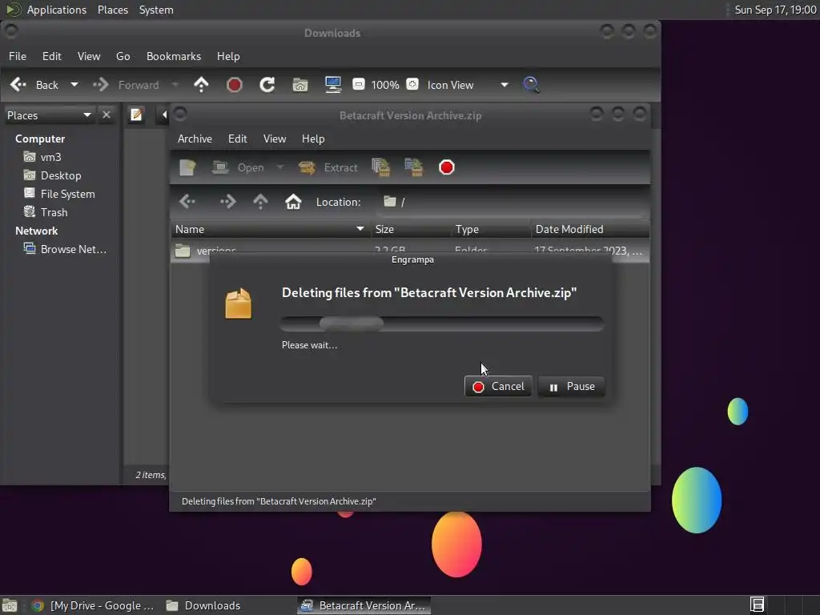Viewport: 820px width, 615px height.
Task: Click the clock showing Sun Sep 17
Action: (775, 10)
